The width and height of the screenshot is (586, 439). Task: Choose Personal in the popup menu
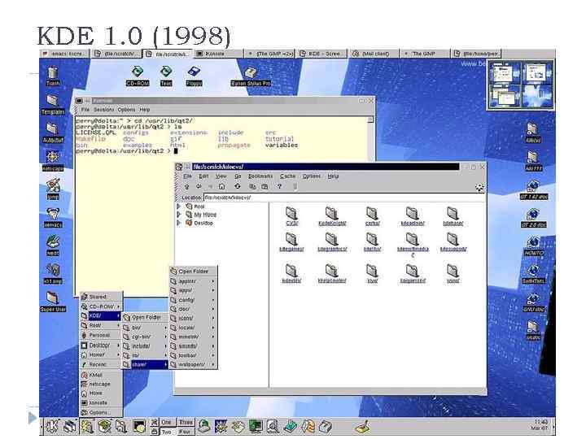(101, 335)
